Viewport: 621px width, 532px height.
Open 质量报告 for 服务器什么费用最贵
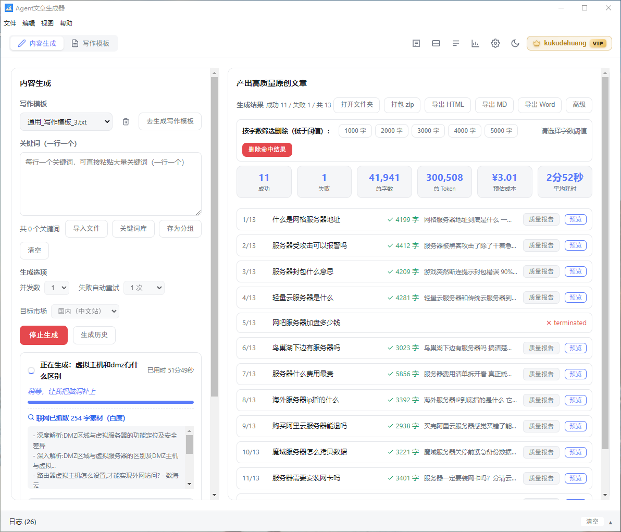(541, 374)
